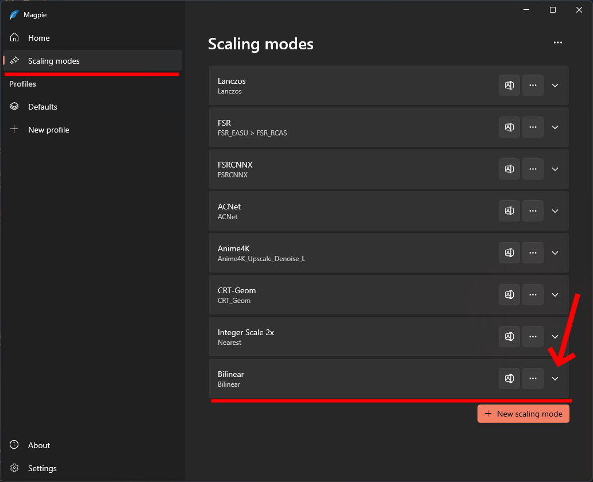Click the rename icon for Lanczos
Screen dimensions: 593x482
pyautogui.click(x=509, y=85)
